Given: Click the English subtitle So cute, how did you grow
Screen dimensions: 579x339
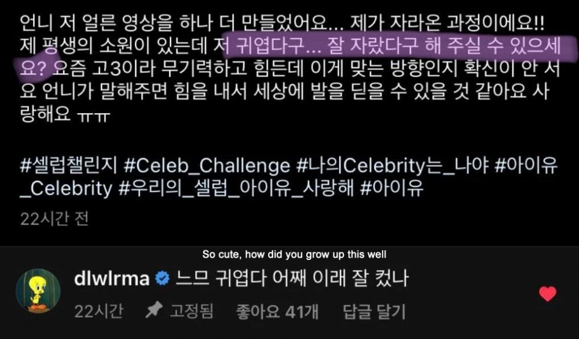Looking at the screenshot, I should click(x=274, y=255).
